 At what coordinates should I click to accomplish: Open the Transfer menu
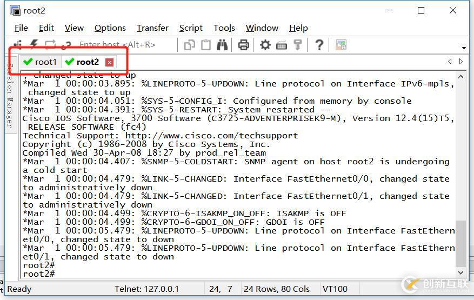pos(152,28)
